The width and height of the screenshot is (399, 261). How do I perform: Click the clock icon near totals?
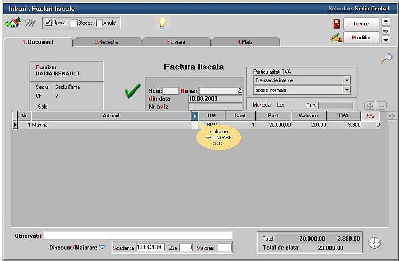pyautogui.click(x=374, y=243)
